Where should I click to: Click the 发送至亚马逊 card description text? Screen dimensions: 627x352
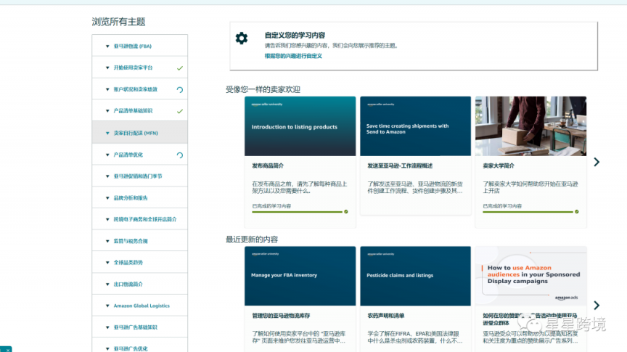click(x=415, y=187)
